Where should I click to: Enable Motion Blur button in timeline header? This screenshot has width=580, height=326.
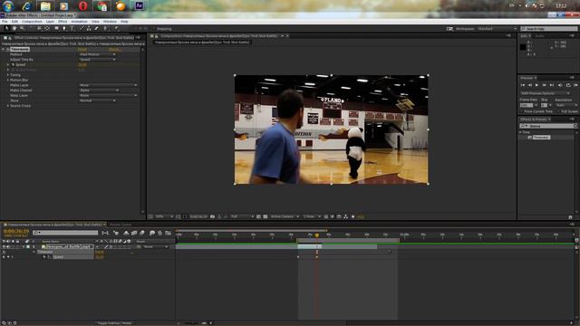142,233
